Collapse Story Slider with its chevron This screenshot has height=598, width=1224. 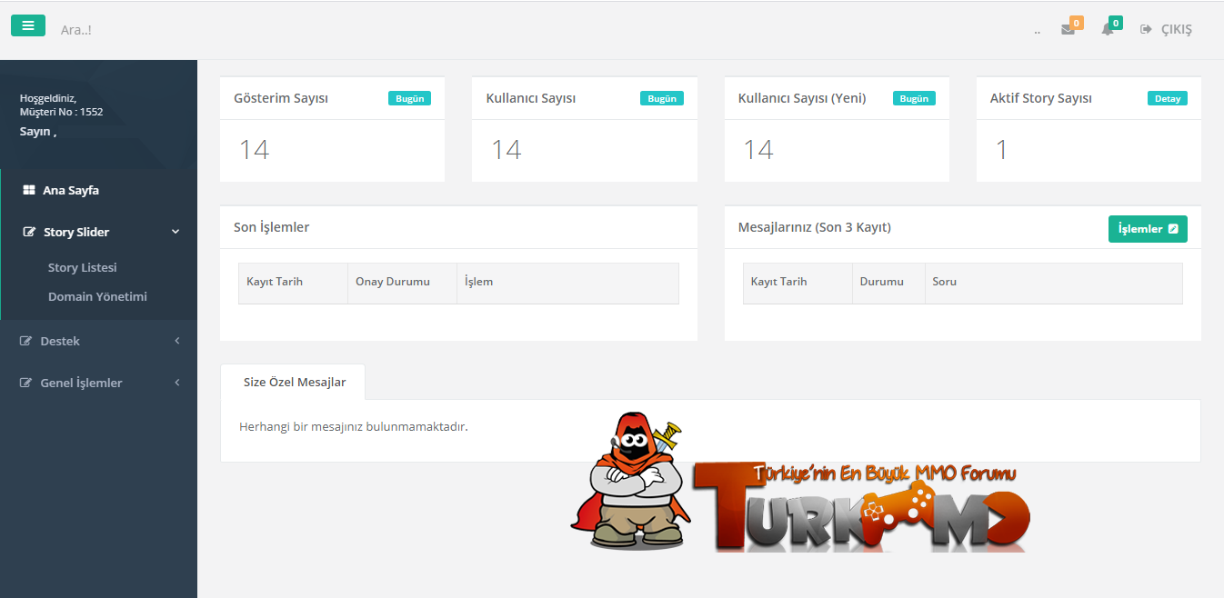(176, 232)
